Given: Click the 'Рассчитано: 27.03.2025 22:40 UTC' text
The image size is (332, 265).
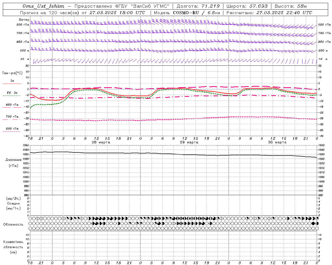Looking at the screenshot, I should point(269,13).
